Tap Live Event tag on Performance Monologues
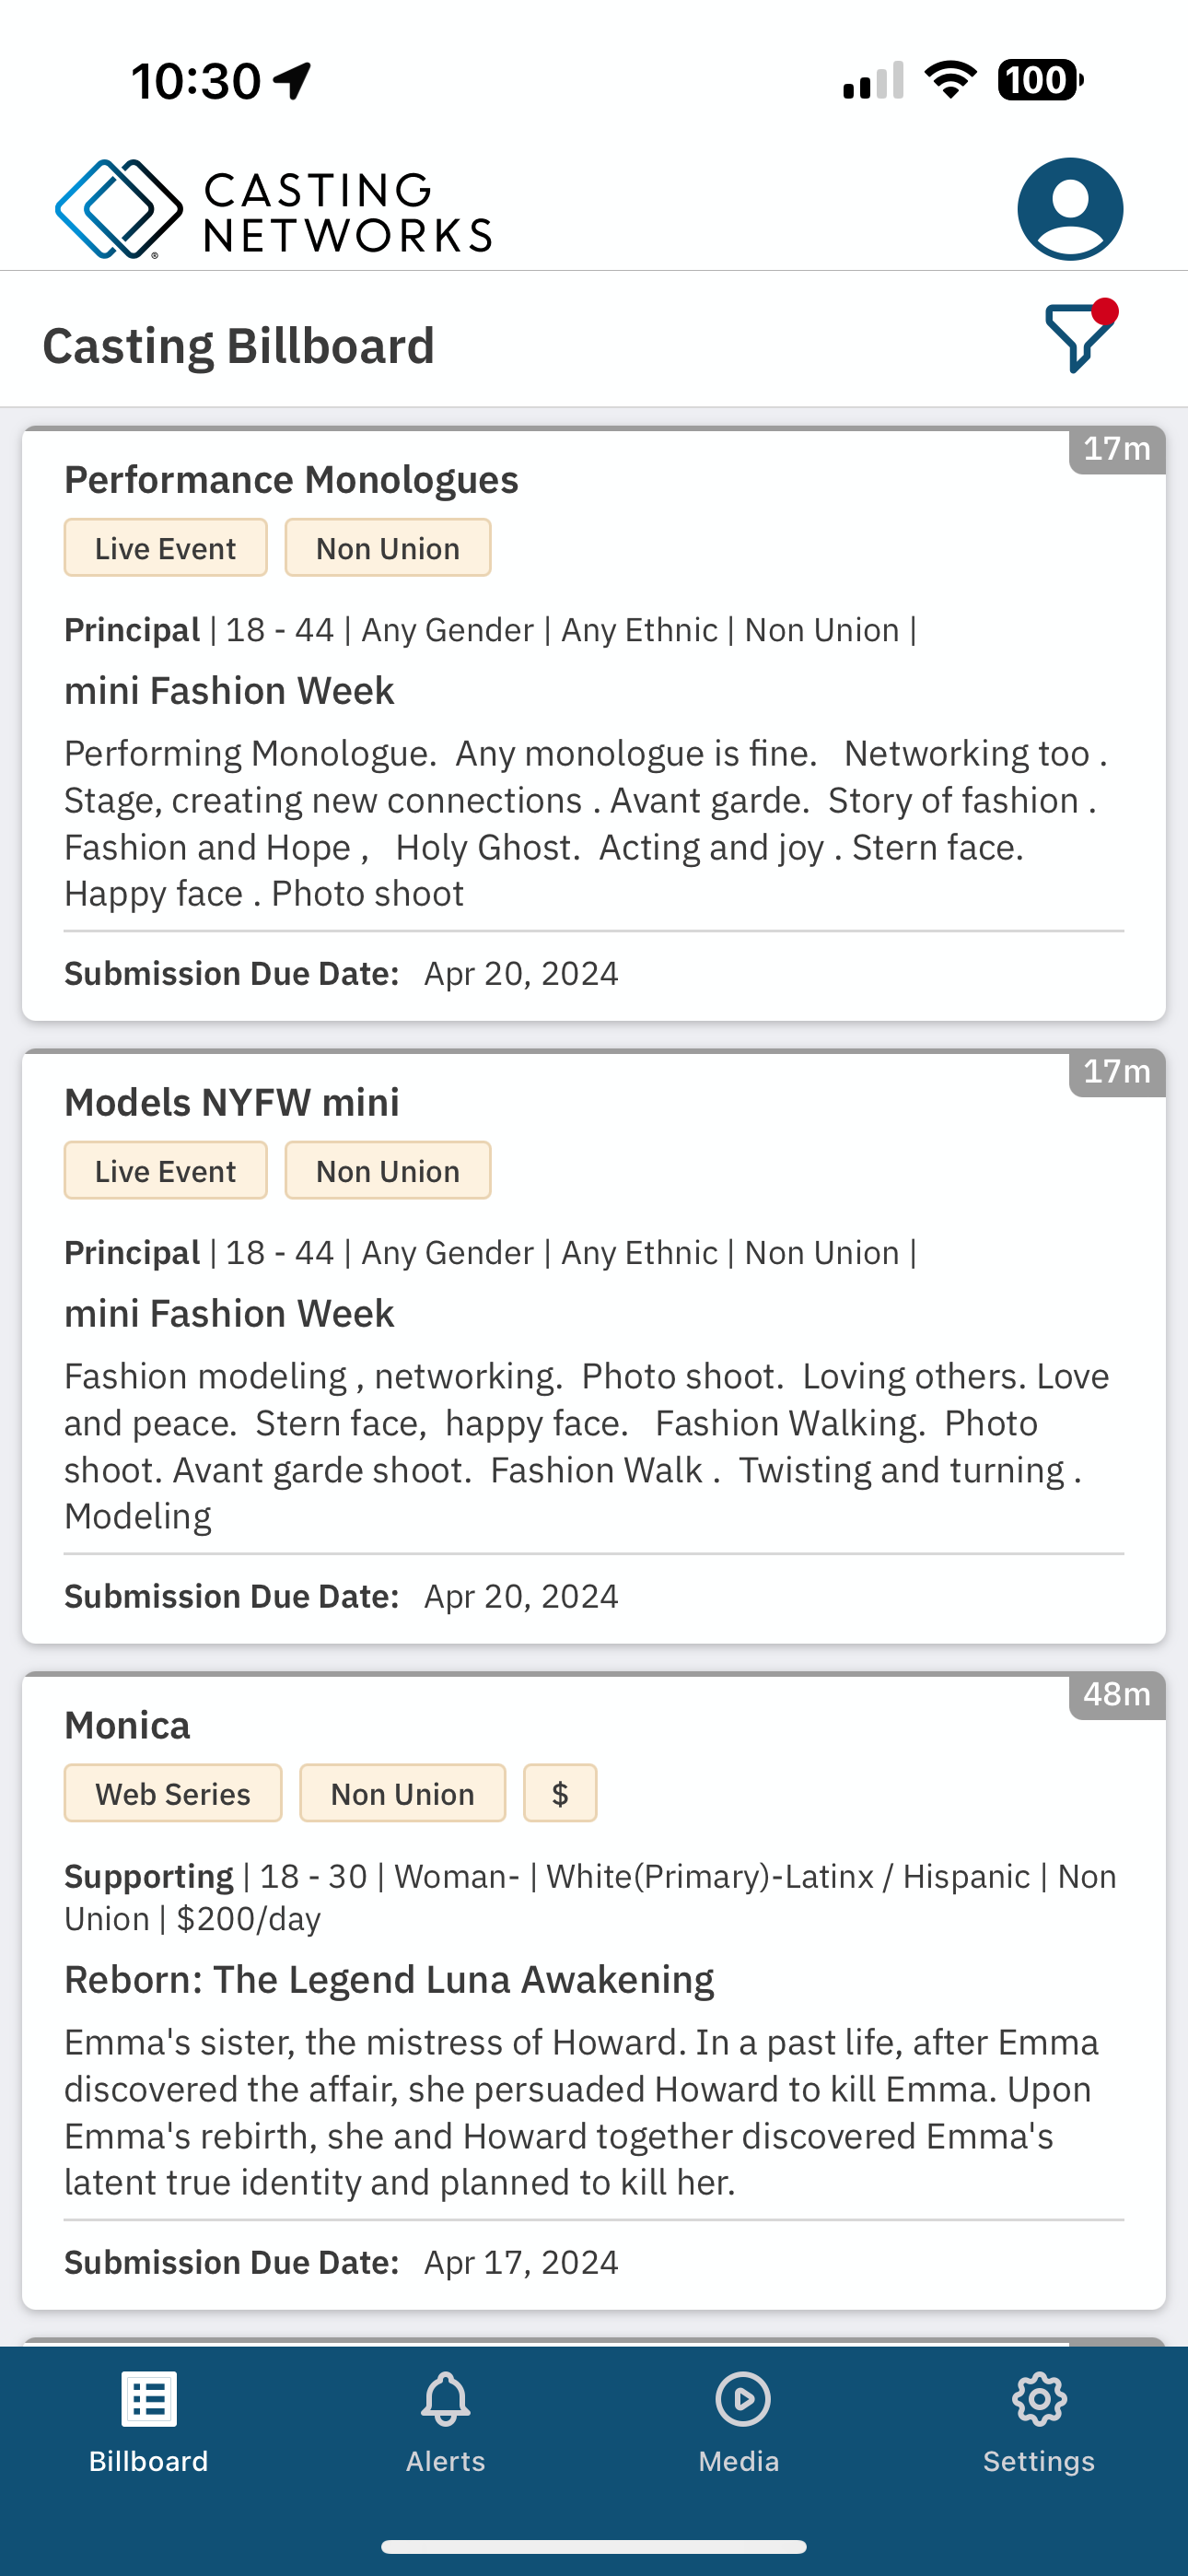The width and height of the screenshot is (1188, 2576). click(166, 547)
